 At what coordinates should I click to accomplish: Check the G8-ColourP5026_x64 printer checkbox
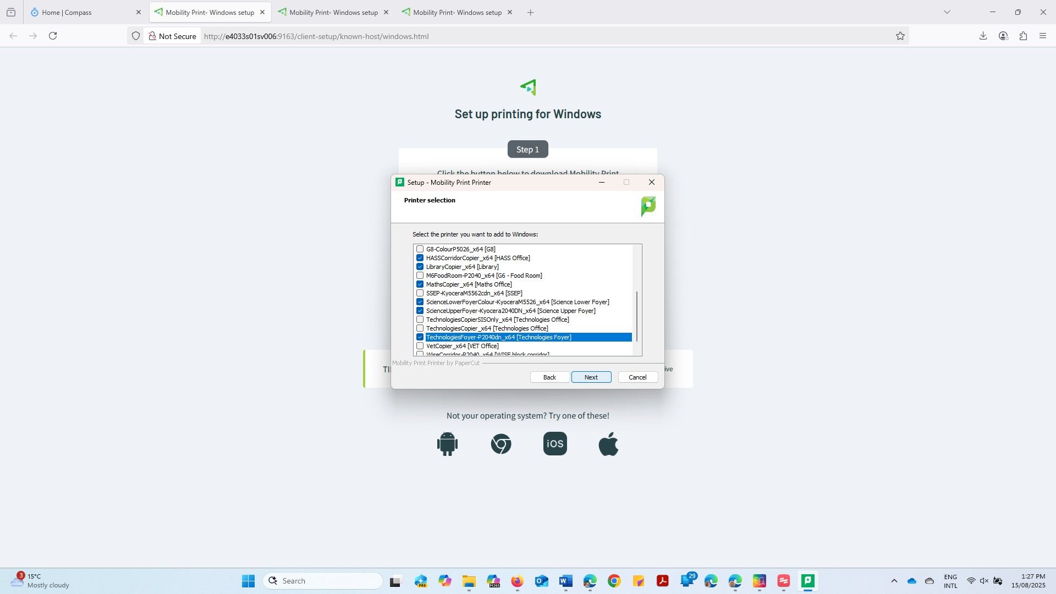tap(420, 249)
